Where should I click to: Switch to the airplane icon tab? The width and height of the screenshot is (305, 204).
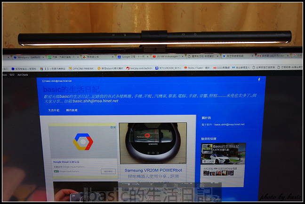click(x=238, y=56)
